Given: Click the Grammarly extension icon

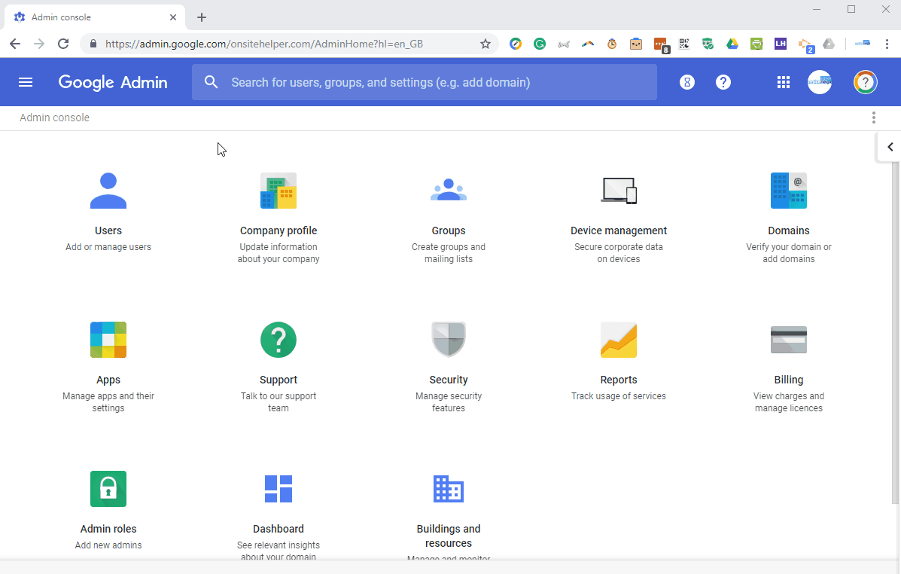Looking at the screenshot, I should click(539, 44).
